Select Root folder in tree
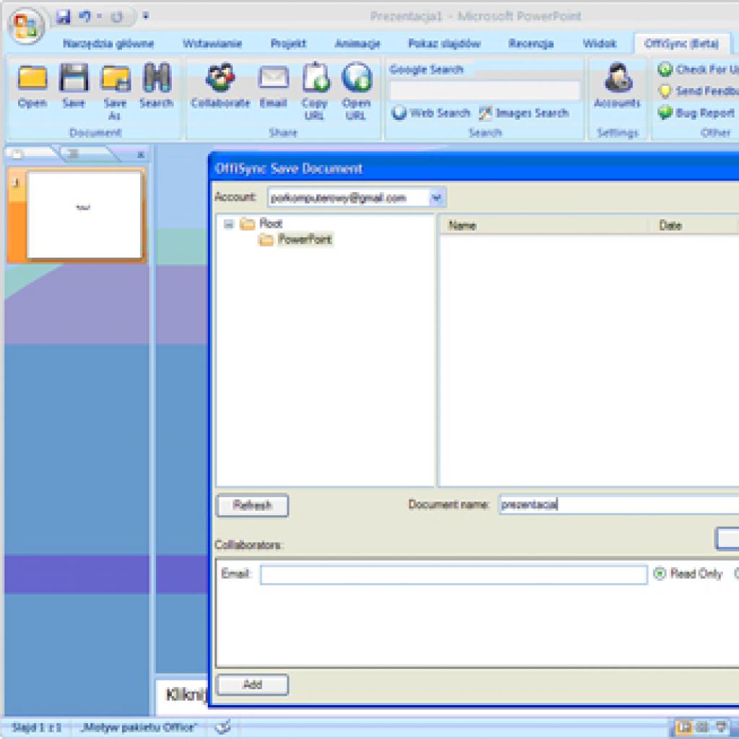Viewport: 739px width, 739px height. (x=271, y=224)
